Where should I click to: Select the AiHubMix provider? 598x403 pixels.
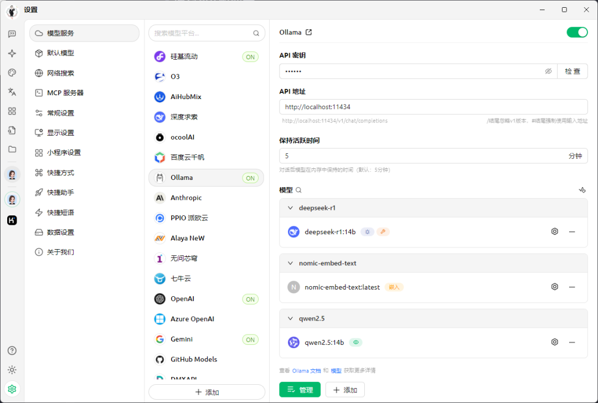pos(207,97)
